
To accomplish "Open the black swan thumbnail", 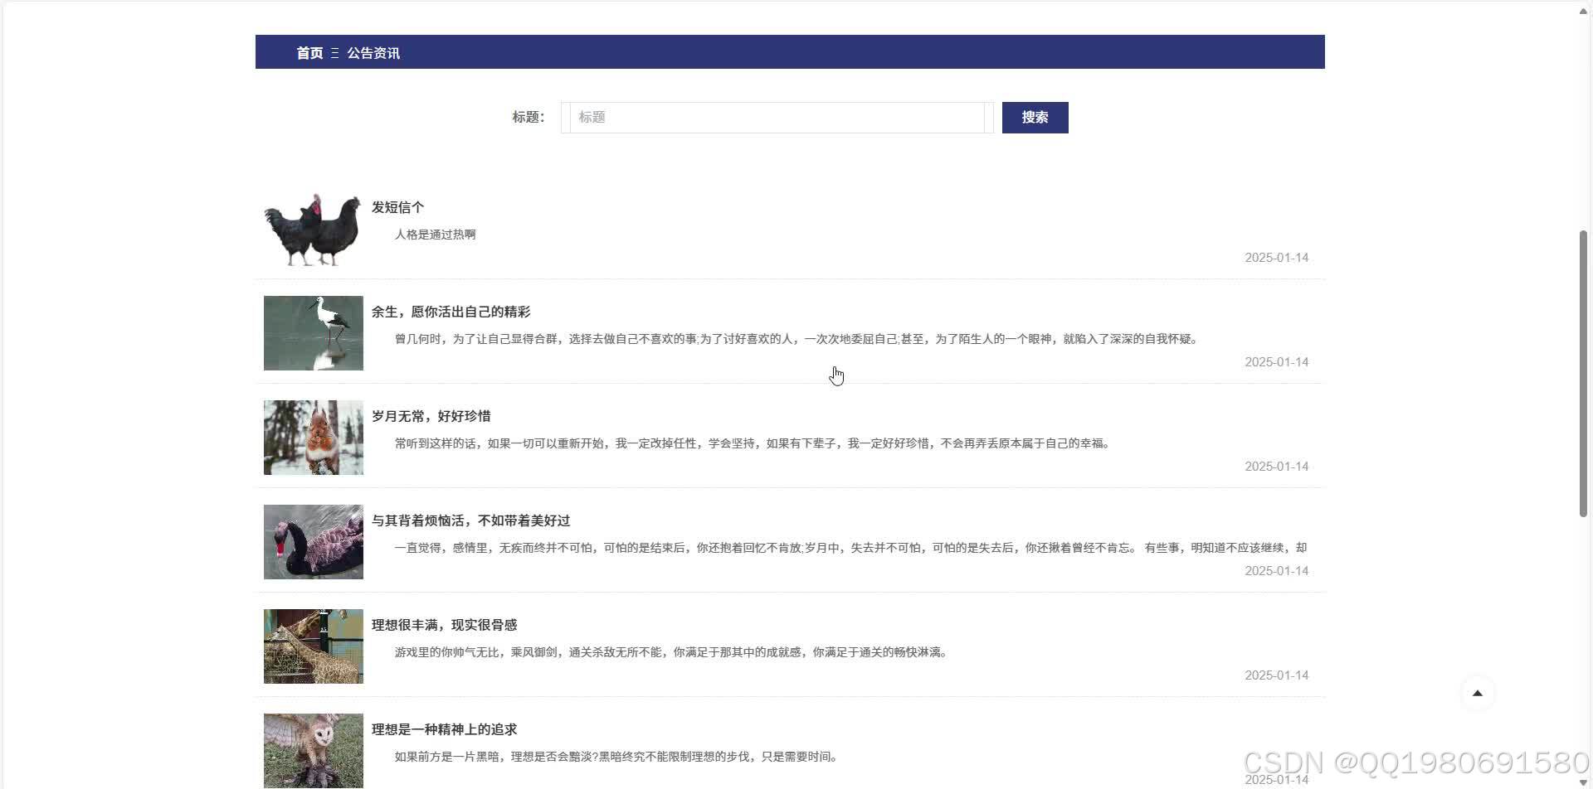I will 313,542.
